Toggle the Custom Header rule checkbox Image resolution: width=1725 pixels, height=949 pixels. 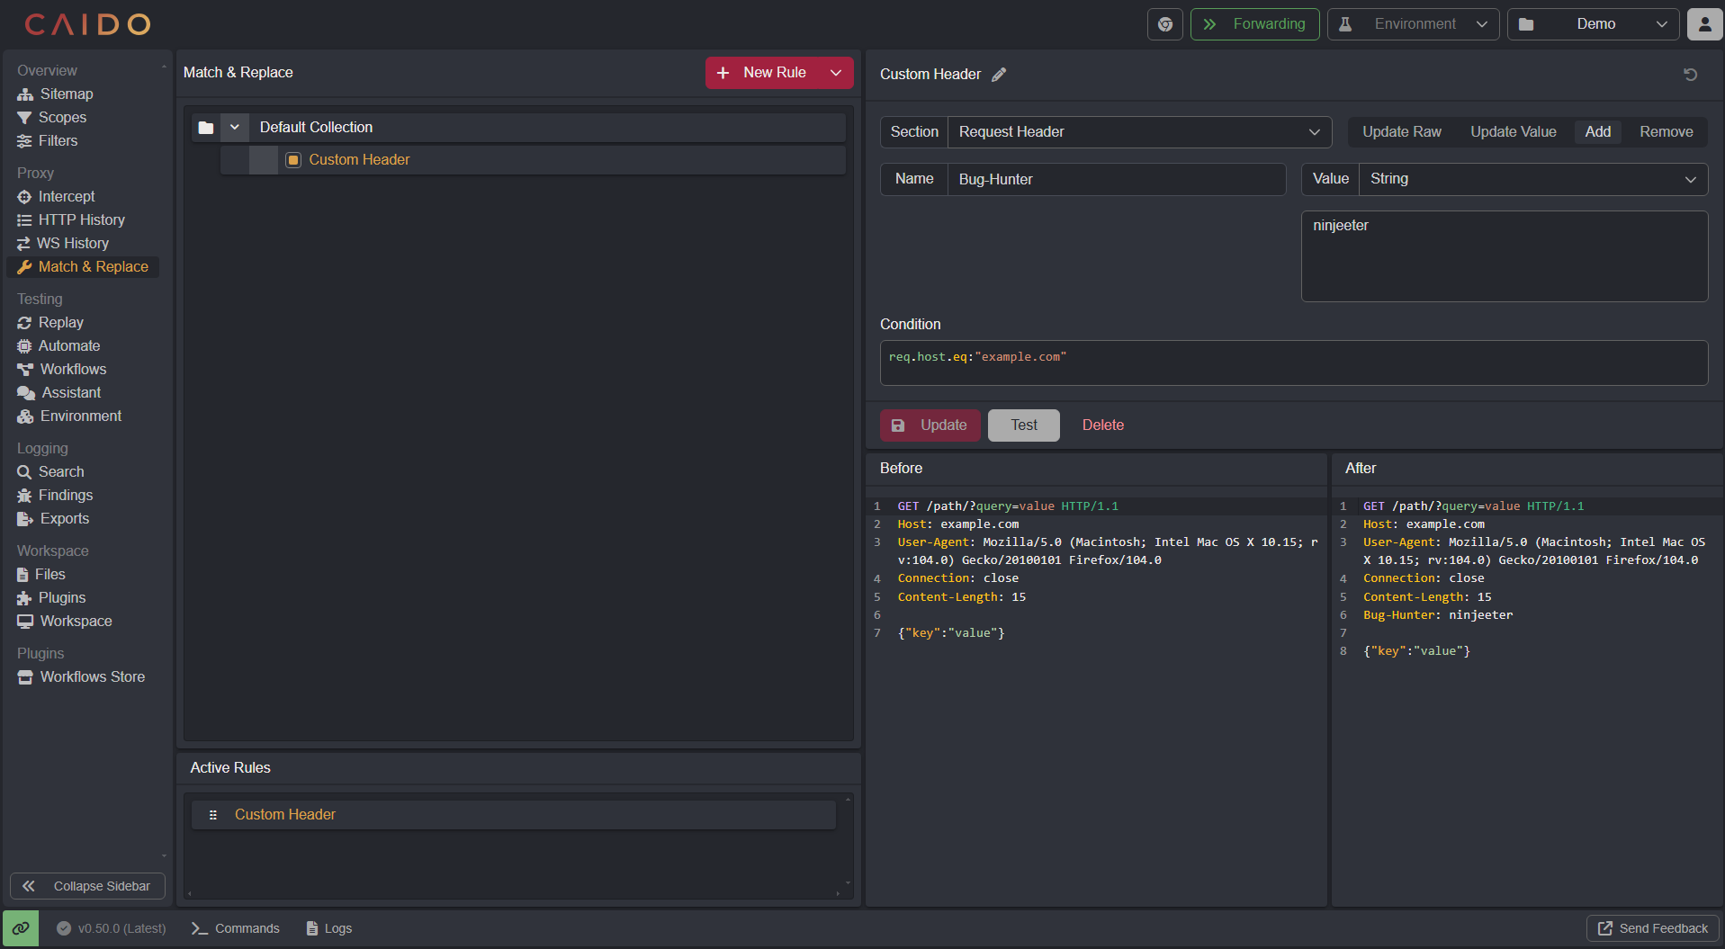(293, 160)
